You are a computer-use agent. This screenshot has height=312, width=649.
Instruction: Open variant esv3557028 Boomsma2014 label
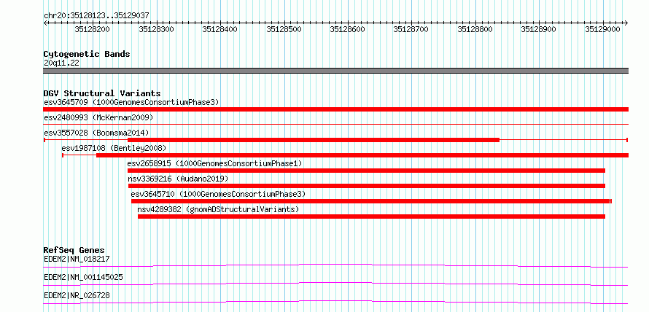96,133
